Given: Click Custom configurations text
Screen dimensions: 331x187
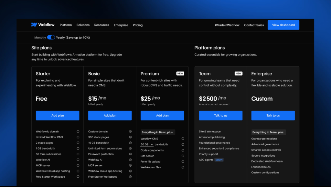Looking at the screenshot, I should pos(265,172).
